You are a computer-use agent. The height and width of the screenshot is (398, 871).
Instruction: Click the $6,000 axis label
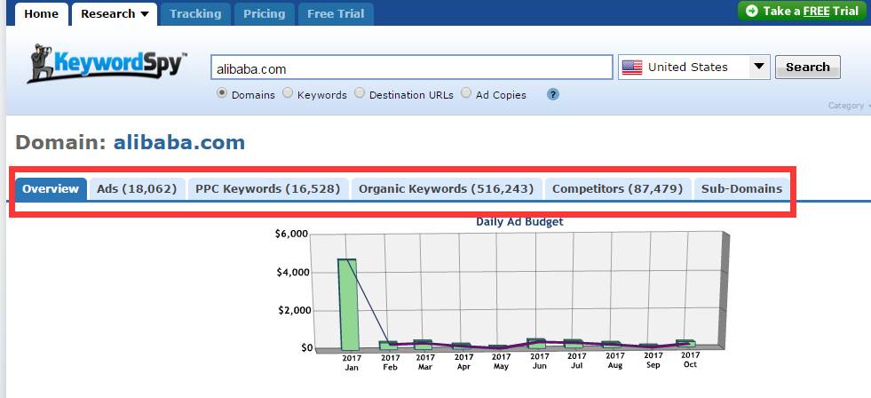291,234
